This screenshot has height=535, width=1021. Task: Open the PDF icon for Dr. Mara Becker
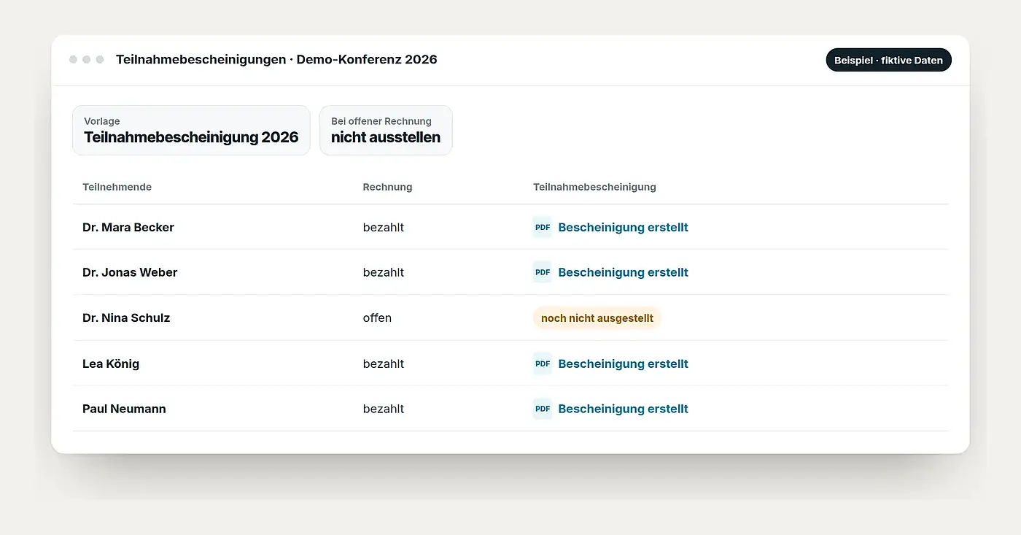[x=543, y=227]
